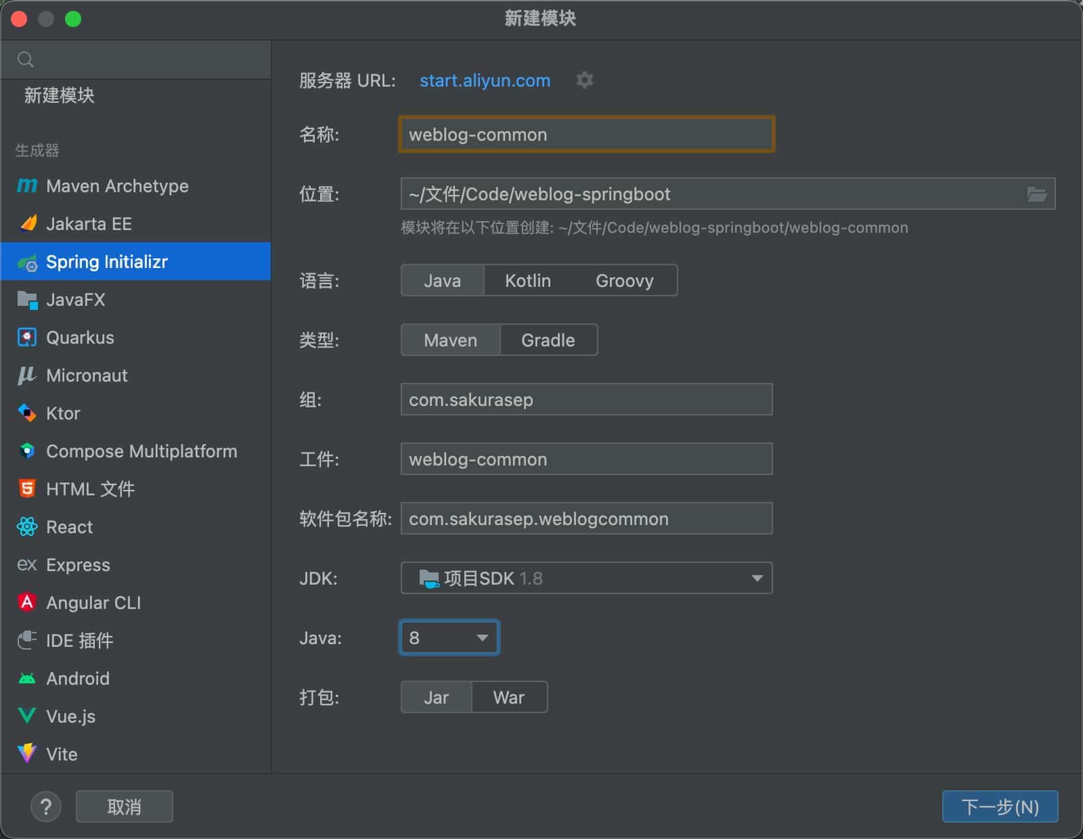The image size is (1083, 839).
Task: Select the Quarkus generator icon
Action: 27,338
